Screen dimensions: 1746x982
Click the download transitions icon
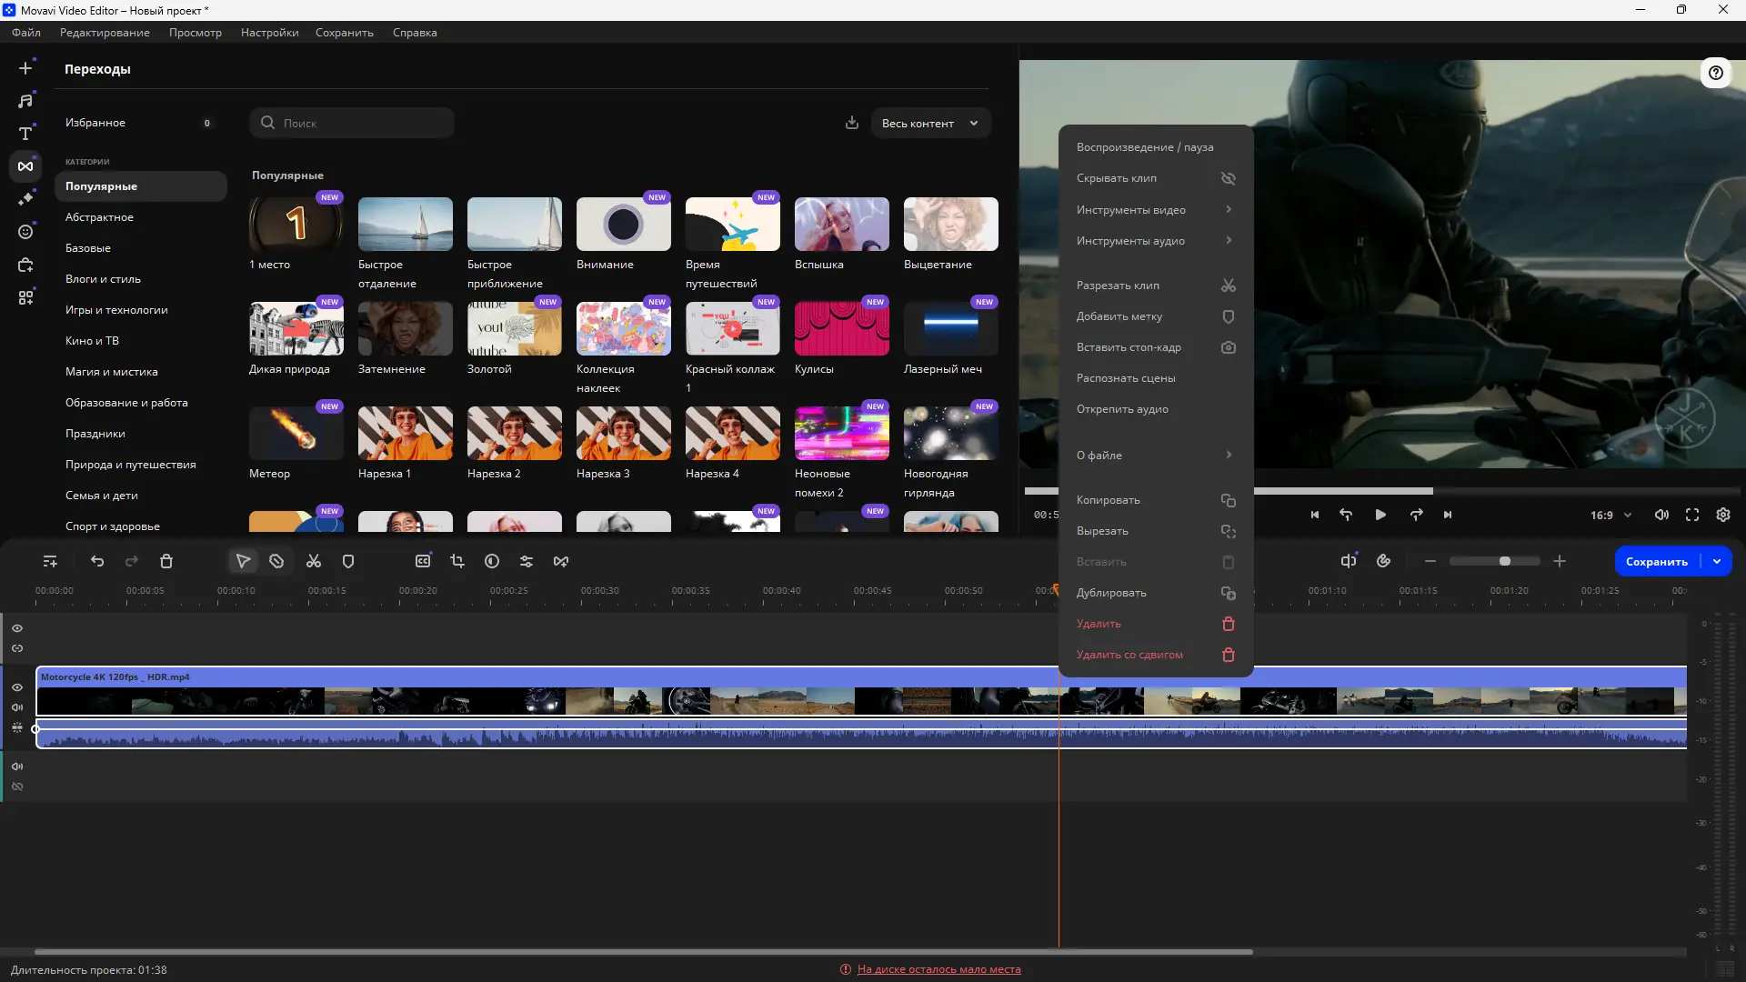(852, 123)
